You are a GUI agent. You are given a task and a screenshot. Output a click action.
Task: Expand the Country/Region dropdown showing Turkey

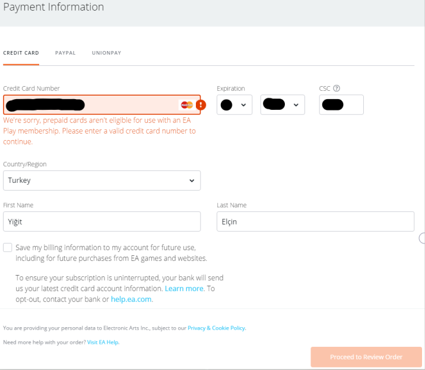click(102, 181)
